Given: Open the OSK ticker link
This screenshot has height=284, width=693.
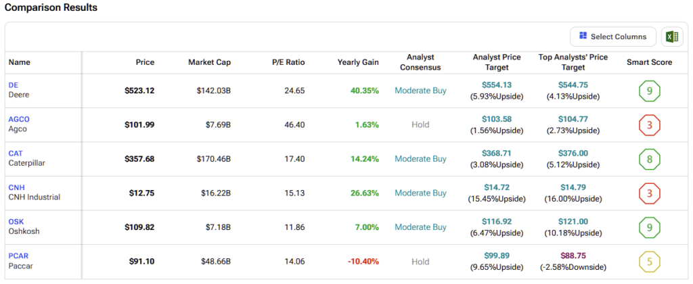Looking at the screenshot, I should tap(16, 222).
